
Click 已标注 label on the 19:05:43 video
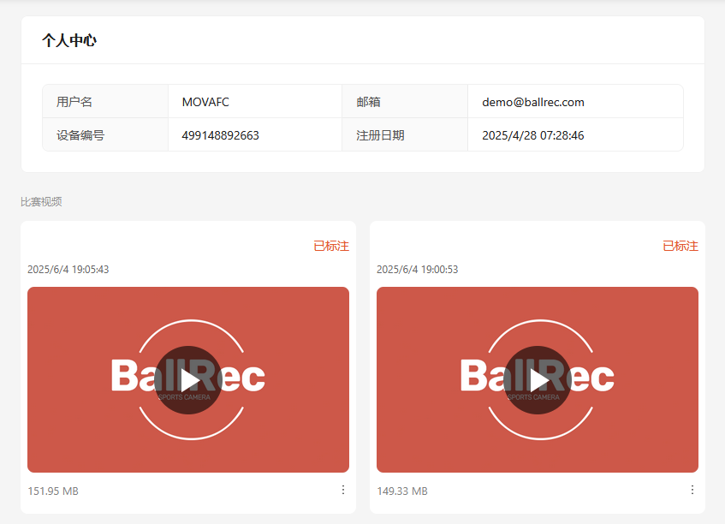point(331,246)
